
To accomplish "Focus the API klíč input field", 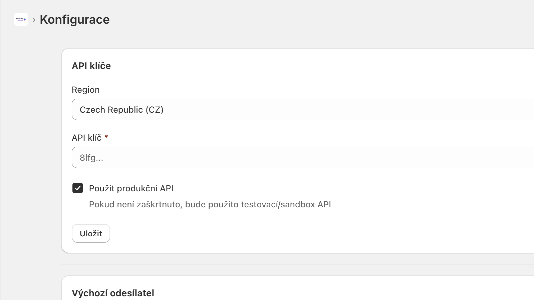I will pos(303,157).
